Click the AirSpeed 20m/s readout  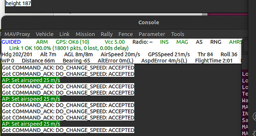click(x=120, y=54)
